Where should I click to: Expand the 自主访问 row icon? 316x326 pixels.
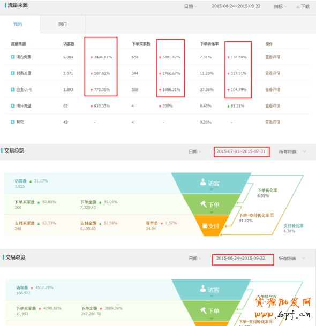pyautogui.click(x=13, y=89)
